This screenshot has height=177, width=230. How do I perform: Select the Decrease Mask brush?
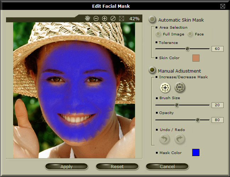(x=180, y=87)
